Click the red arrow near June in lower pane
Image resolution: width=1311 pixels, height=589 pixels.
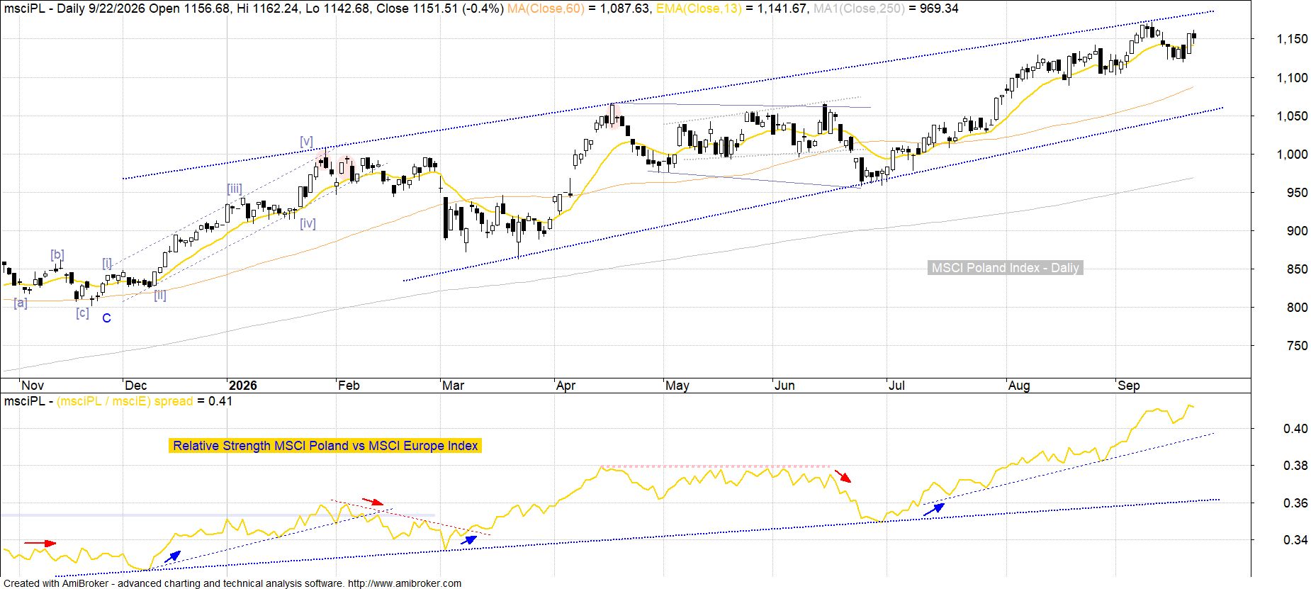[x=843, y=476]
